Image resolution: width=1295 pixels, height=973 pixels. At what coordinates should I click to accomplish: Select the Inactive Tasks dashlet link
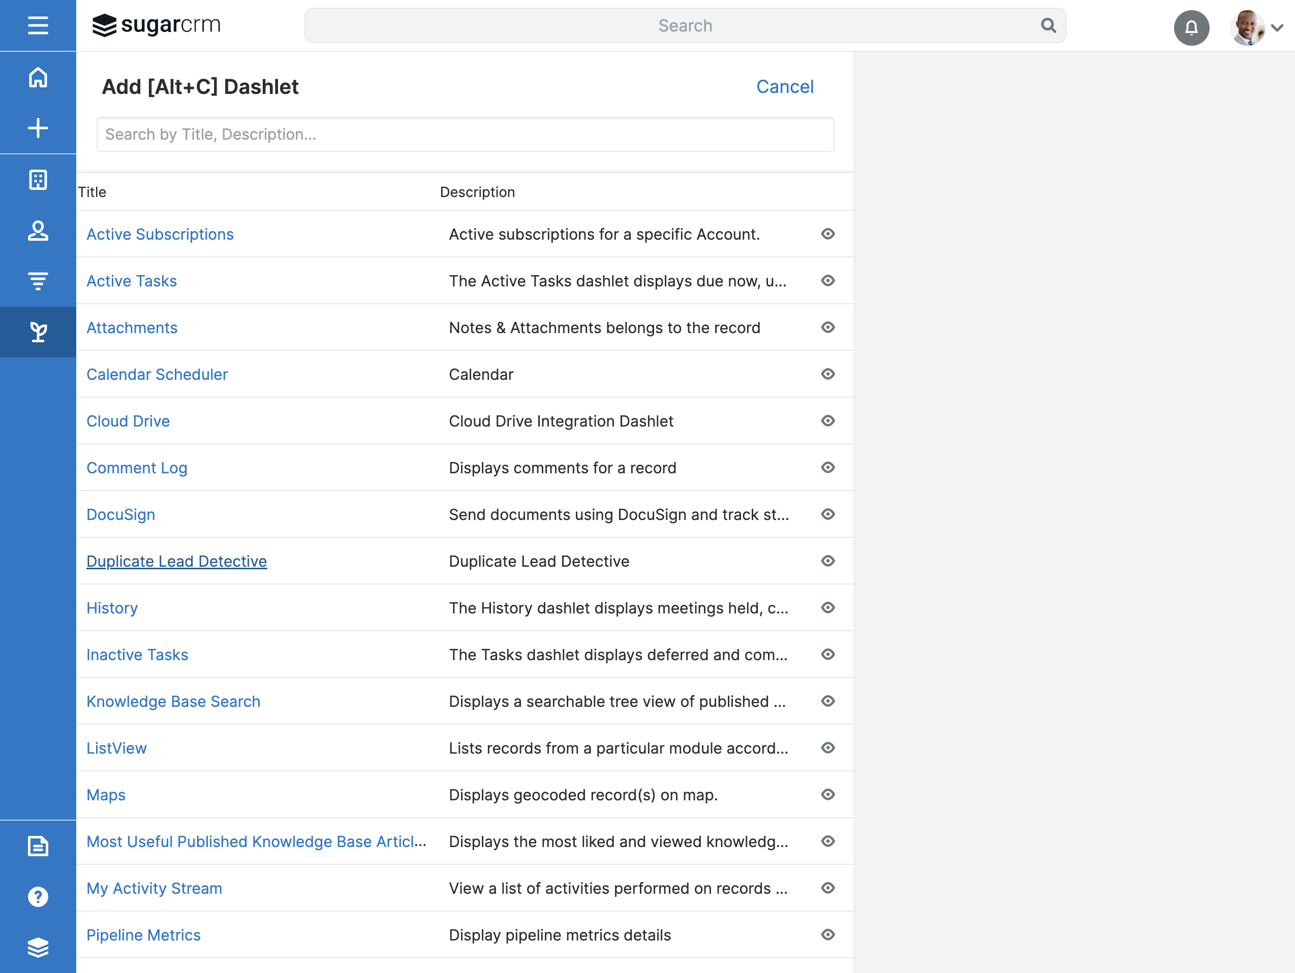137,655
